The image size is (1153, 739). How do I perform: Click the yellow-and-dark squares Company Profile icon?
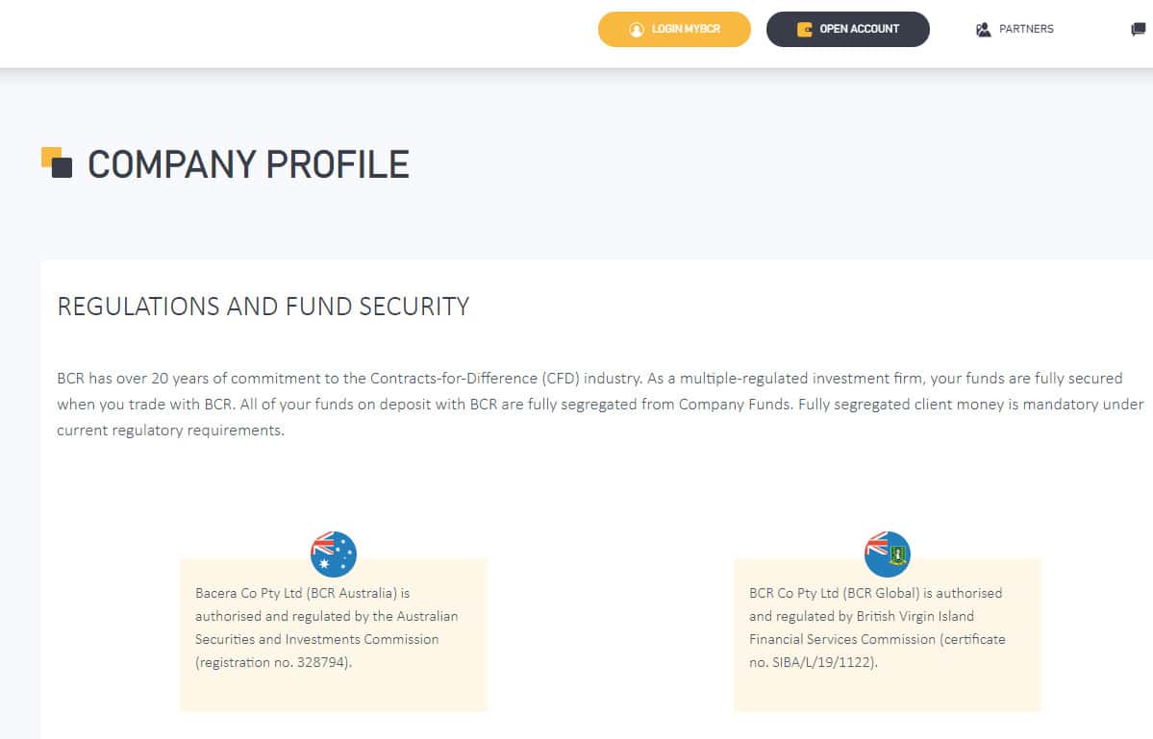pos(57,162)
